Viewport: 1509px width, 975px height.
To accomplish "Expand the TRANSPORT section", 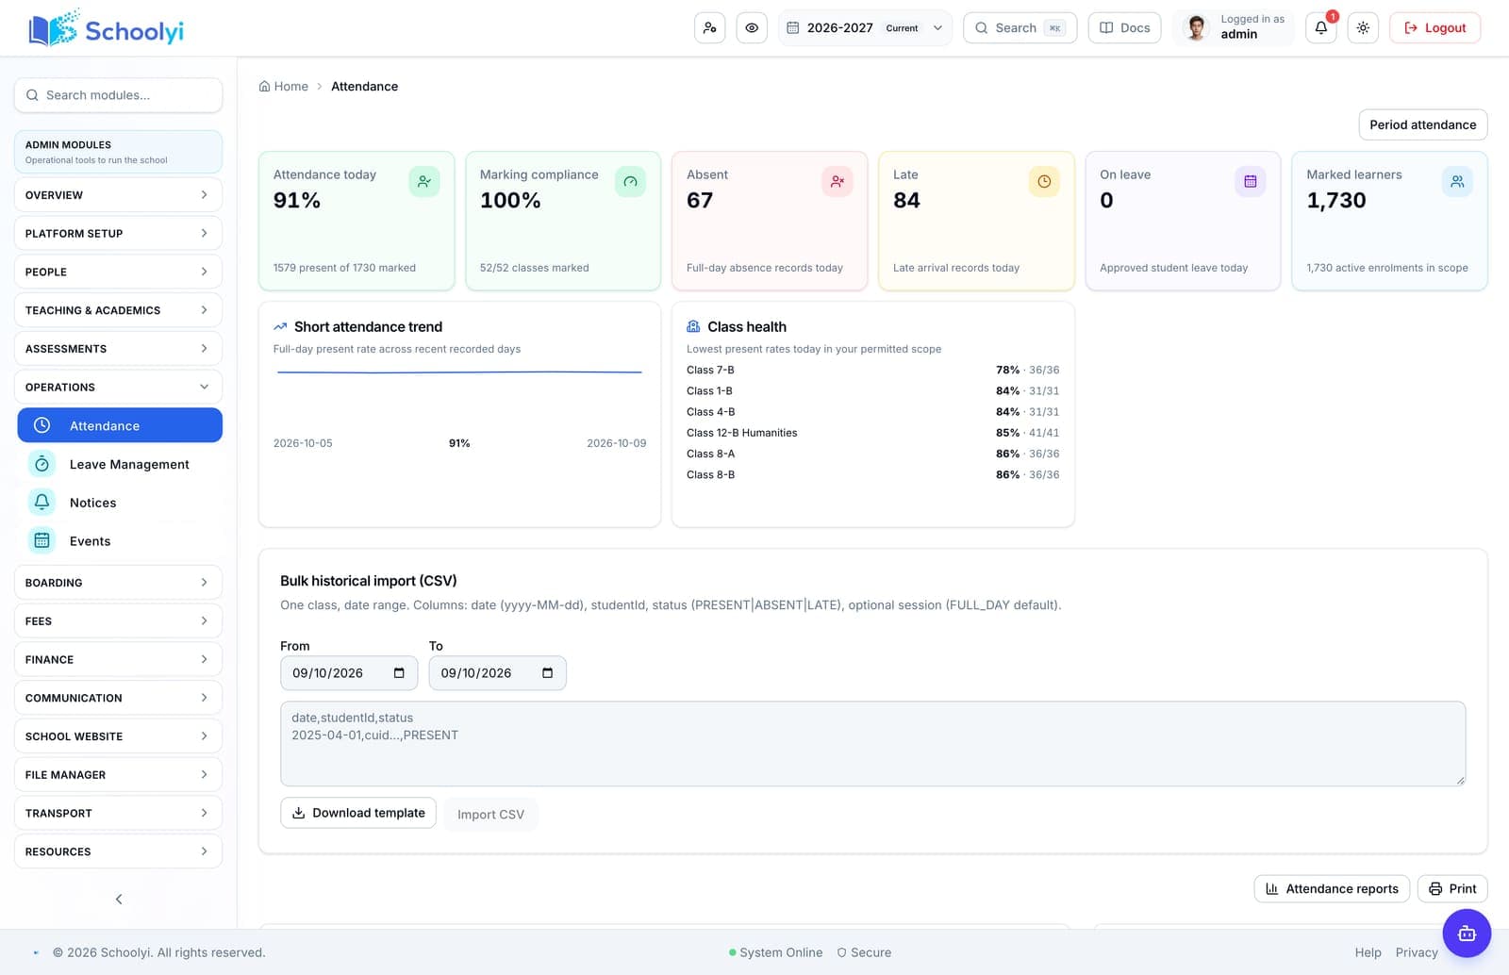I will 118,813.
